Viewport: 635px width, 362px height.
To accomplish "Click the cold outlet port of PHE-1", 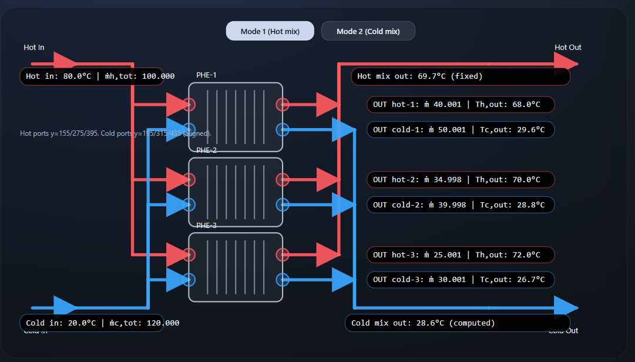I will click(x=283, y=129).
